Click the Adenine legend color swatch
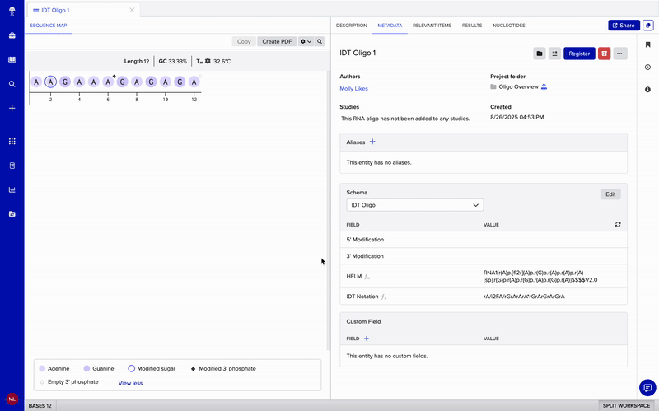Image resolution: width=659 pixels, height=411 pixels. coord(42,368)
